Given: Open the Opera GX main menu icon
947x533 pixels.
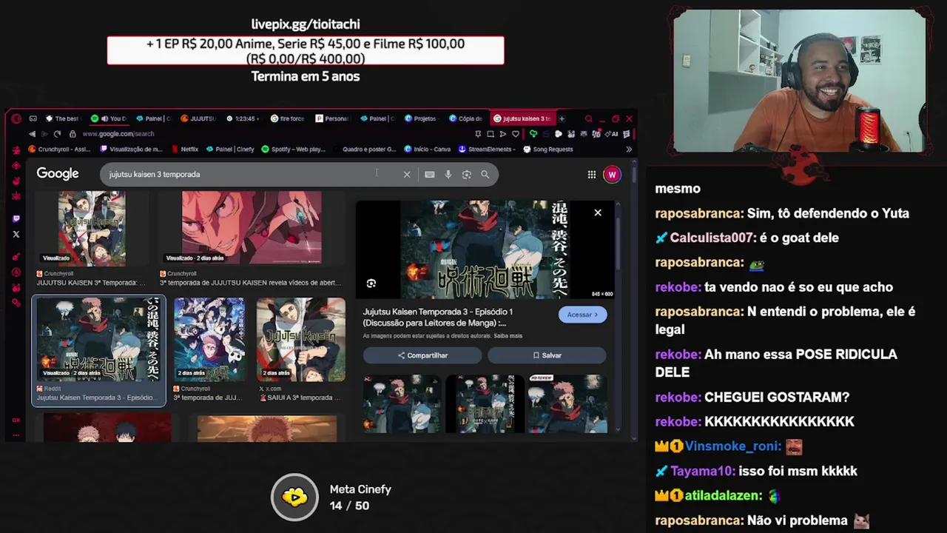Looking at the screenshot, I should [x=16, y=118].
